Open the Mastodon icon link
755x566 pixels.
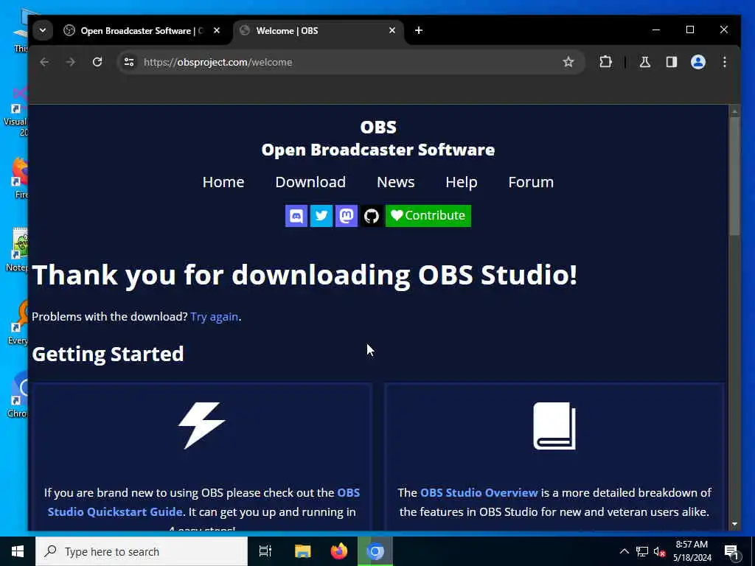(x=347, y=216)
